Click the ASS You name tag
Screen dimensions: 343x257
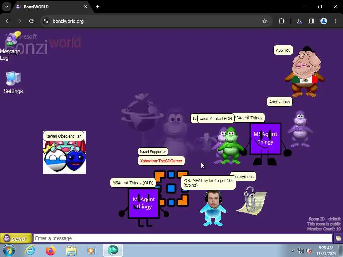(283, 50)
